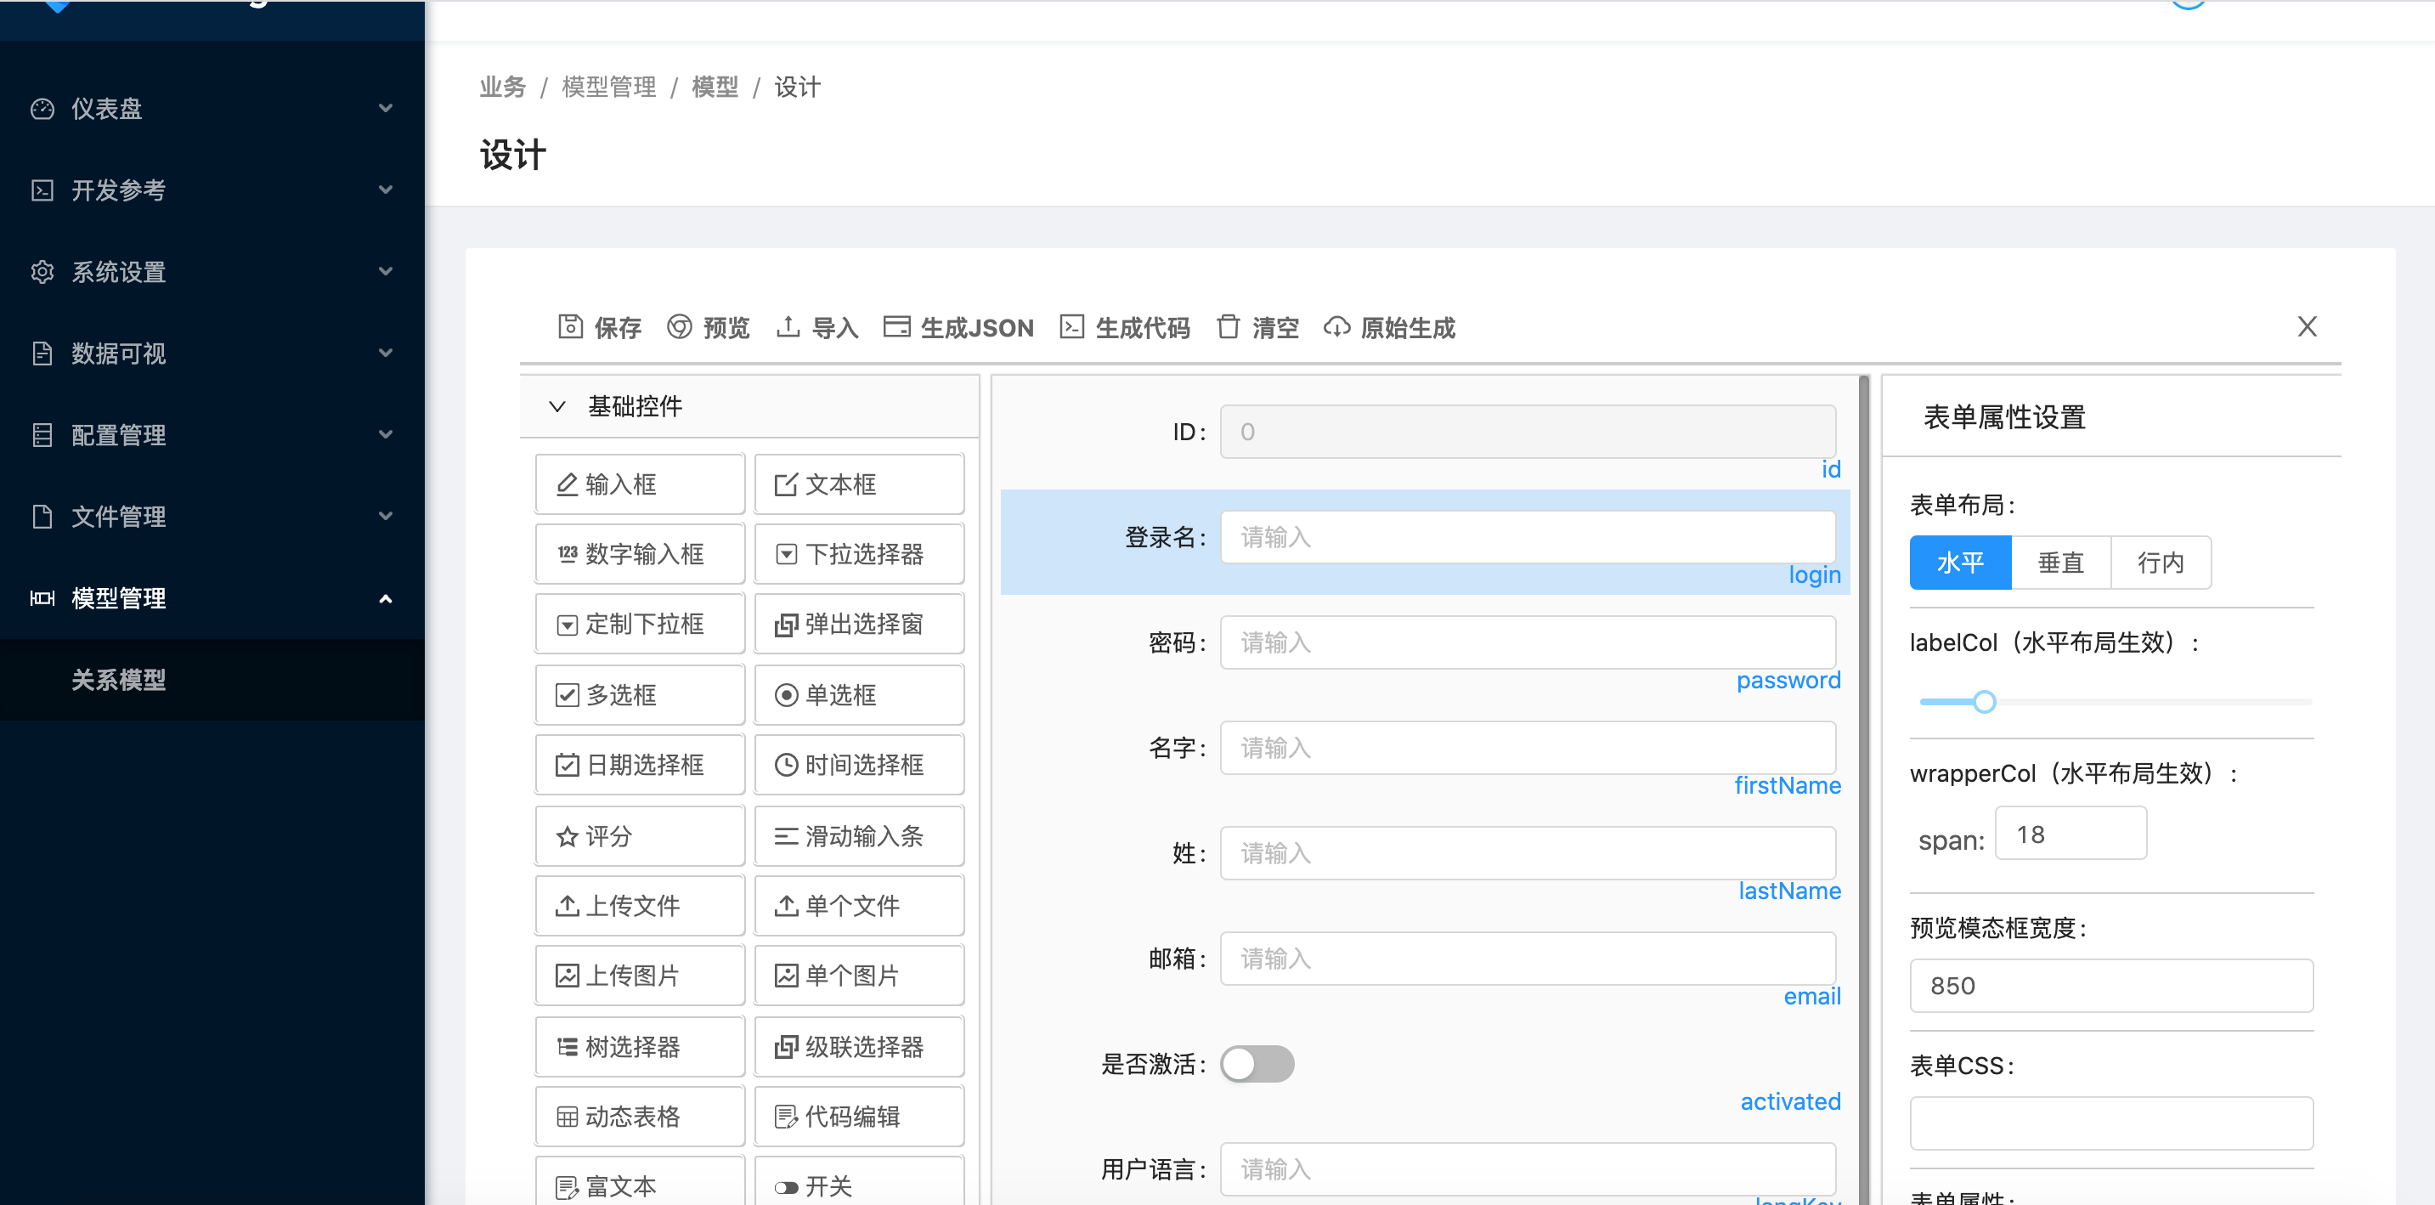
Task: Click the 单选框 radio widget icon
Action: (x=786, y=694)
